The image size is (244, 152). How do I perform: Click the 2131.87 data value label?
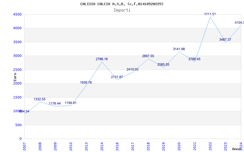click(117, 77)
